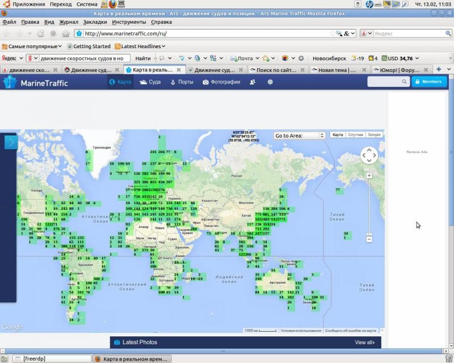Click the user account icon in navbar
The width and height of the screenshot is (454, 363).
253,82
